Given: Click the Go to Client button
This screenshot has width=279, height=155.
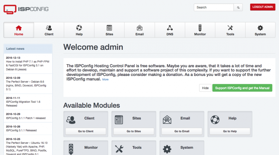Looking at the screenshot, I should click(x=85, y=131).
